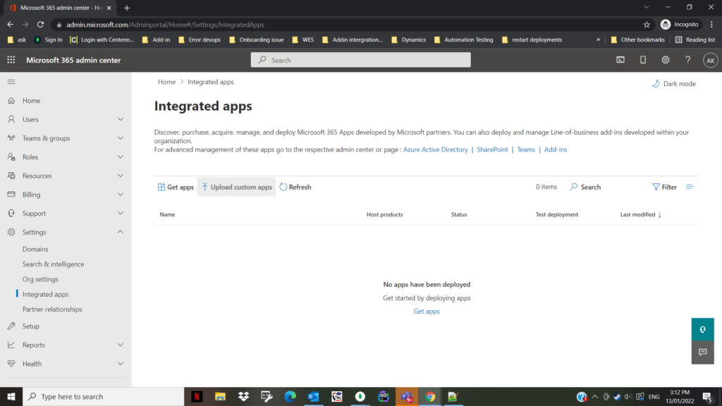Viewport: 722px width, 406px height.
Task: Open Org settings
Action: 40,279
